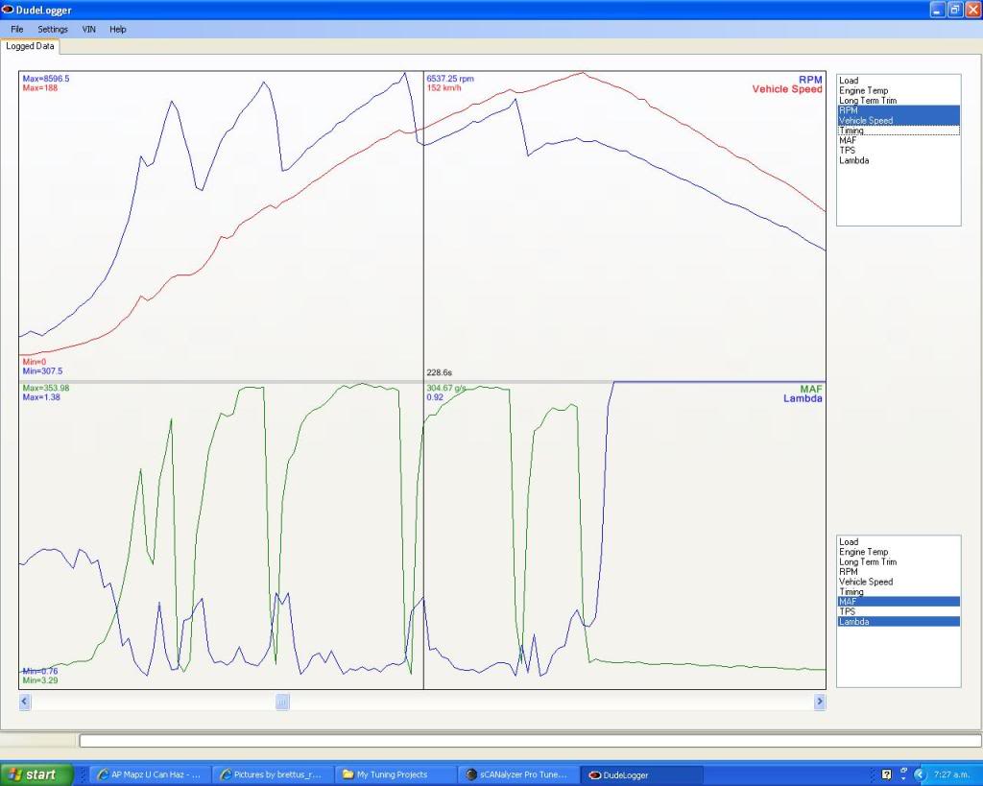Click the 6537.25 rpm cursor readout
The image size is (983, 786).
coord(450,79)
